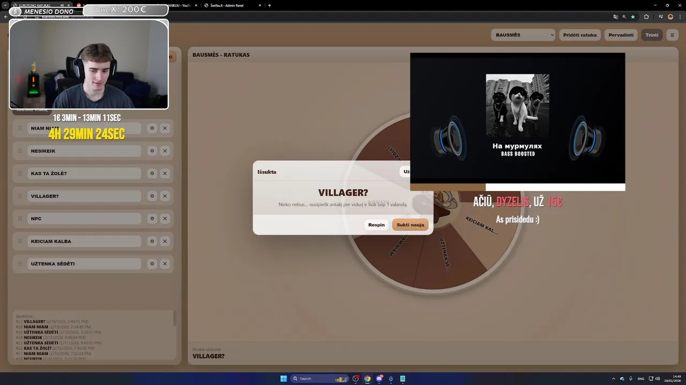The height and width of the screenshot is (385, 686).
Task: Click the browser bookmark star icon
Action: (x=633, y=17)
